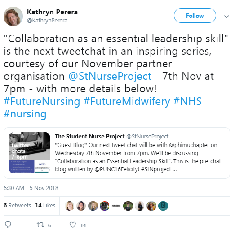Like the tweet with heart icon
Image resolution: width=235 pixels, height=233 pixels.
(x=73, y=224)
